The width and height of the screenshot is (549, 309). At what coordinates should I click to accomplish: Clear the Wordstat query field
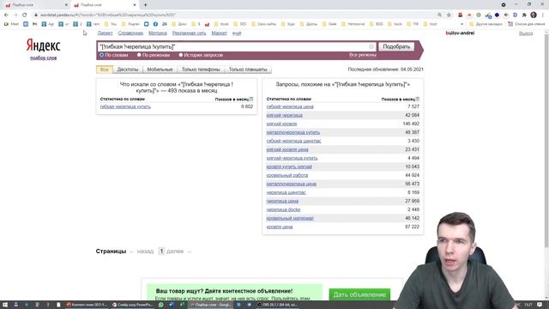tap(371, 46)
